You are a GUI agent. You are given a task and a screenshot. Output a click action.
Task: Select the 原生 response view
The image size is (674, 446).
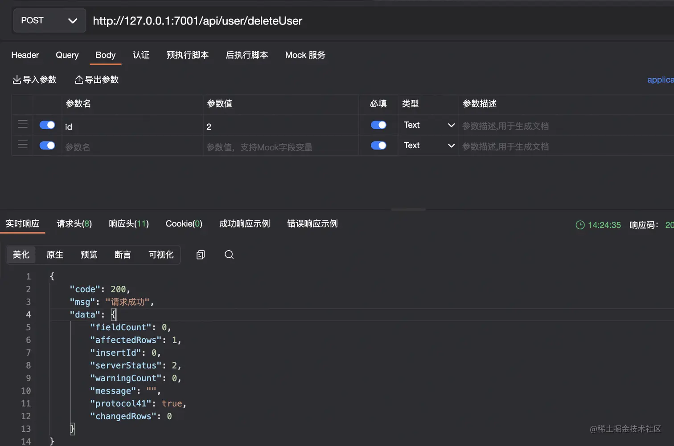[x=55, y=255]
